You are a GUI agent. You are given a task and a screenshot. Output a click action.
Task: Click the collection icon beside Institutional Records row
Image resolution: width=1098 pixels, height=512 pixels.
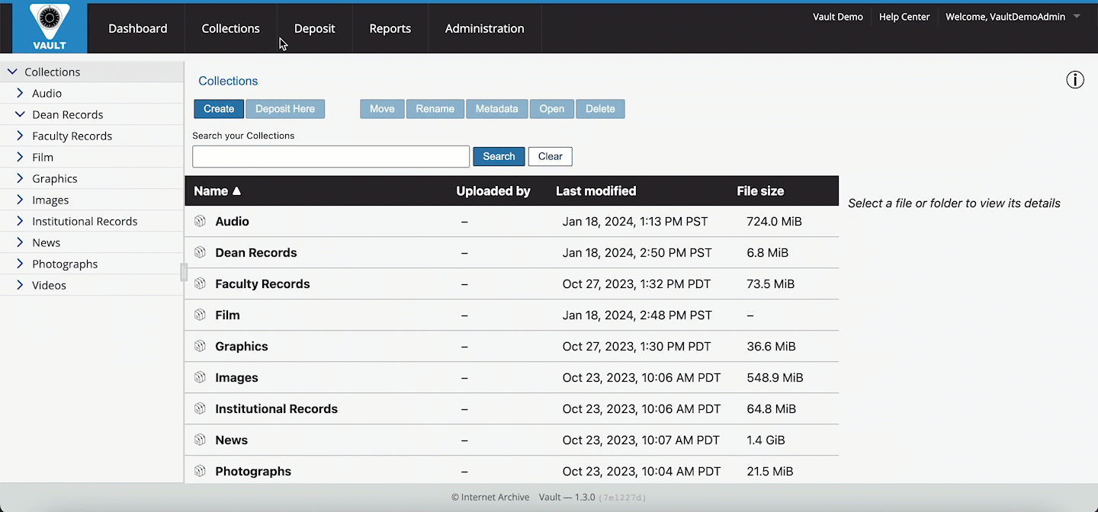(x=200, y=408)
